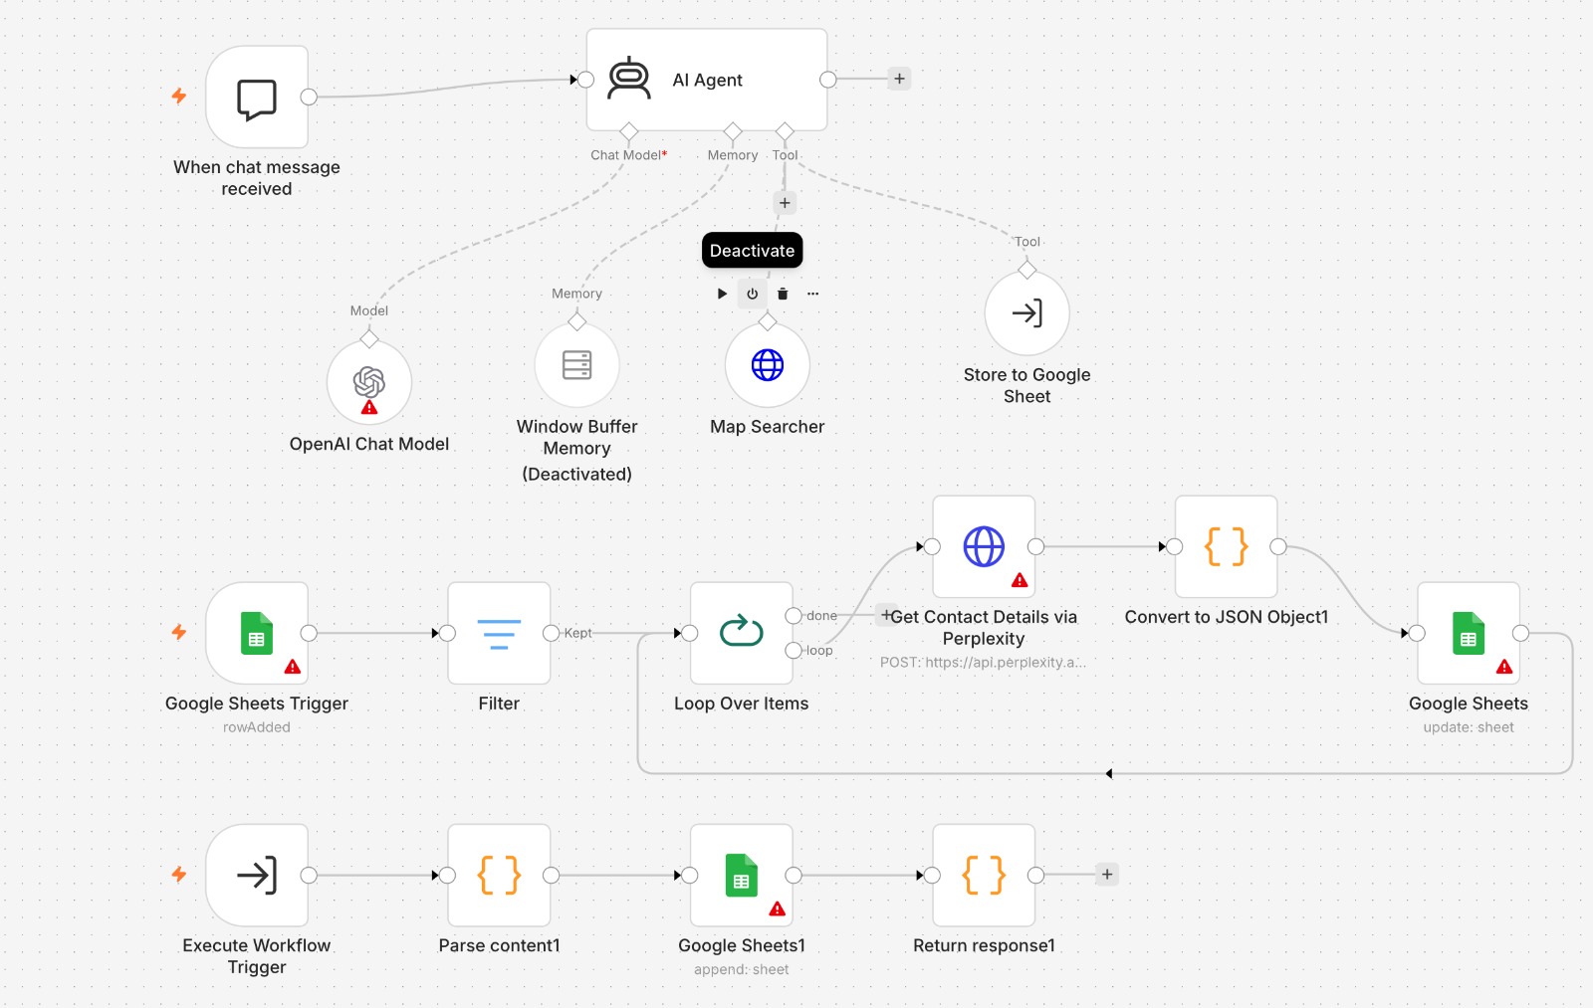1593x1008 pixels.
Task: Click warning badge on Google Sheets update node
Action: coord(1504,667)
